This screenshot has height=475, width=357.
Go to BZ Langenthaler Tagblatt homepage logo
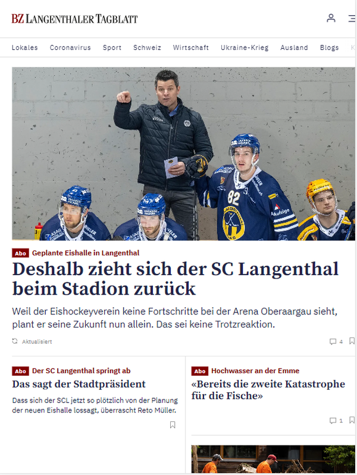[x=74, y=19]
